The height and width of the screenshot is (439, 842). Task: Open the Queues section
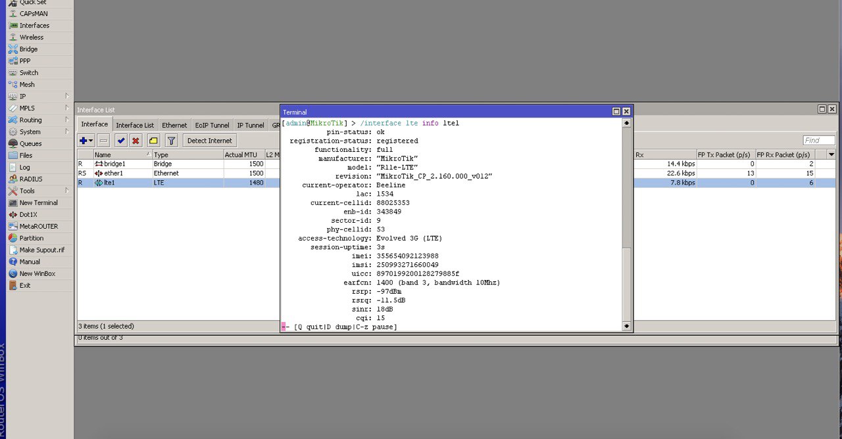coord(30,144)
